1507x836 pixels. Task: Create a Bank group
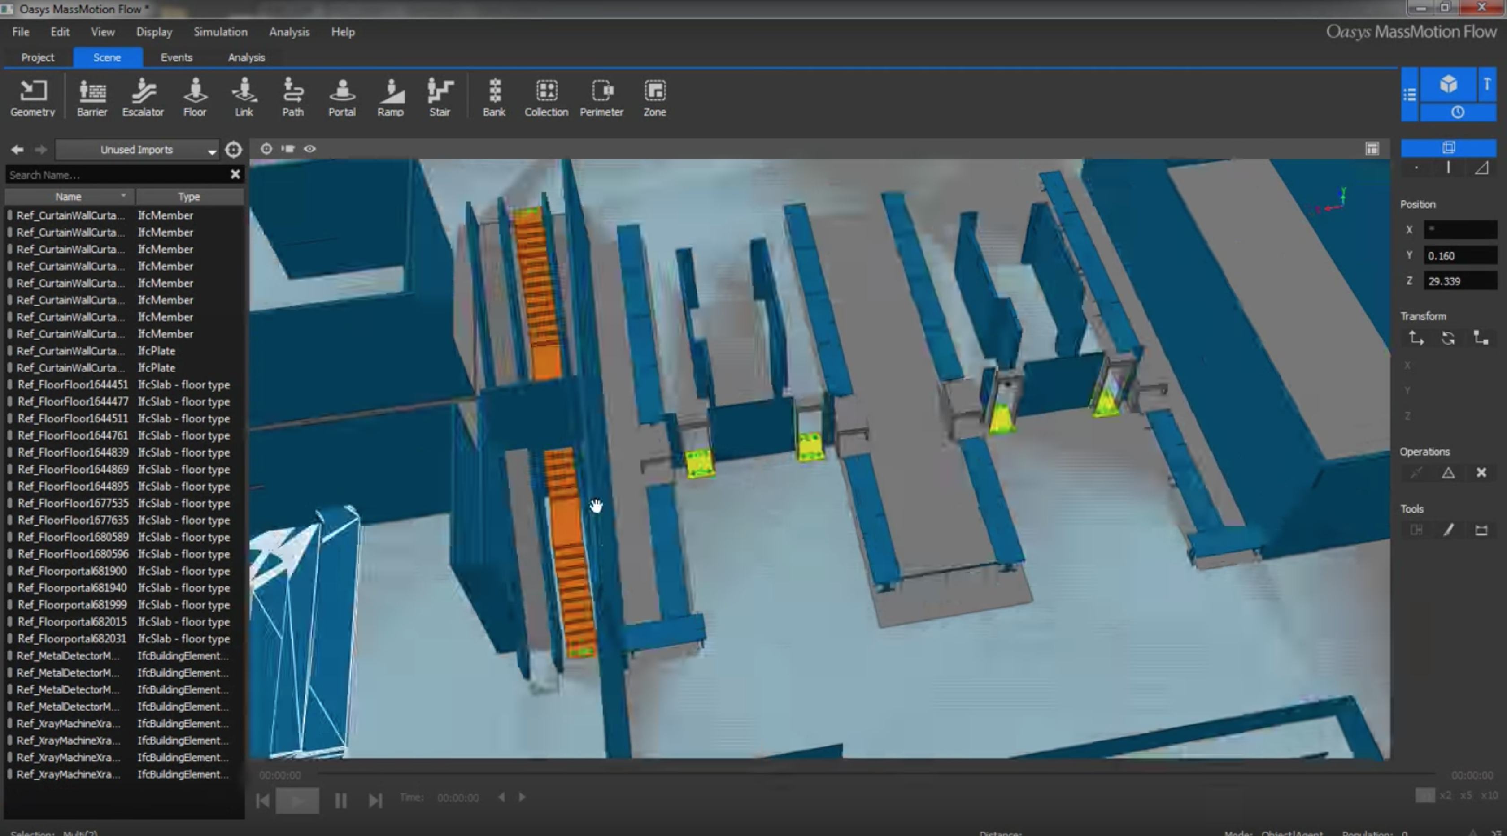[x=494, y=98]
